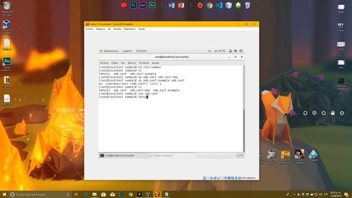352x198 pixels.
Task: Launch Photoshop from the top dock
Action: coord(133,5)
